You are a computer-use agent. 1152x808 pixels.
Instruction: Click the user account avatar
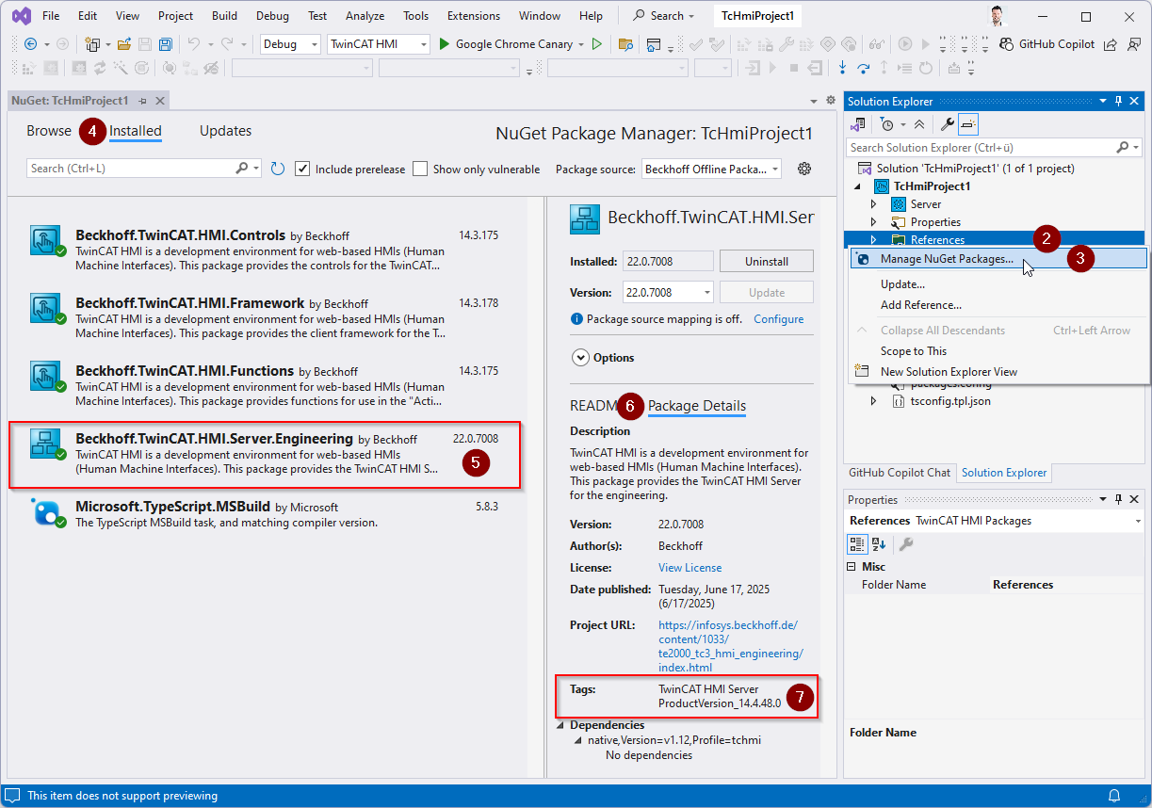(998, 16)
